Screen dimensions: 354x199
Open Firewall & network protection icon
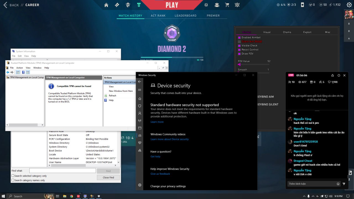point(140,121)
